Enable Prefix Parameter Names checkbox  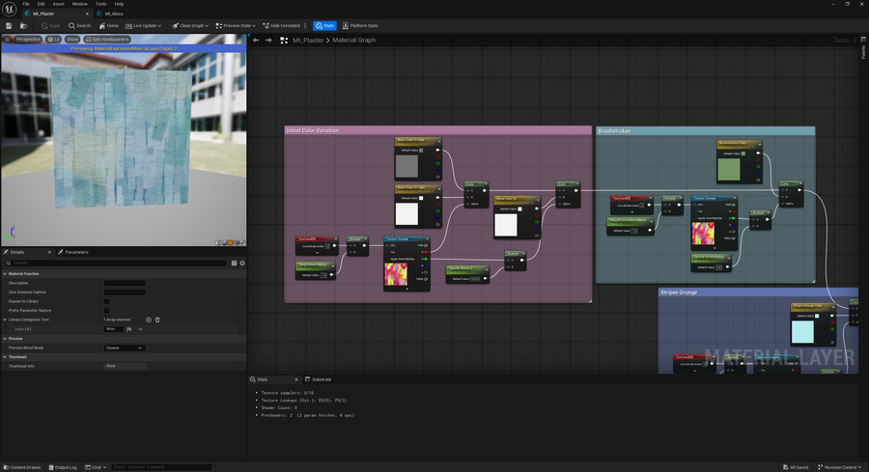106,310
